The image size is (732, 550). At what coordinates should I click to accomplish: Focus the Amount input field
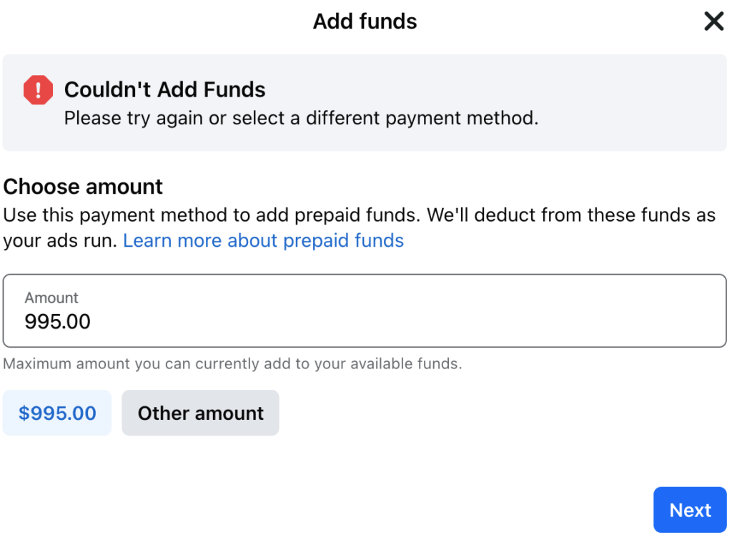365,310
